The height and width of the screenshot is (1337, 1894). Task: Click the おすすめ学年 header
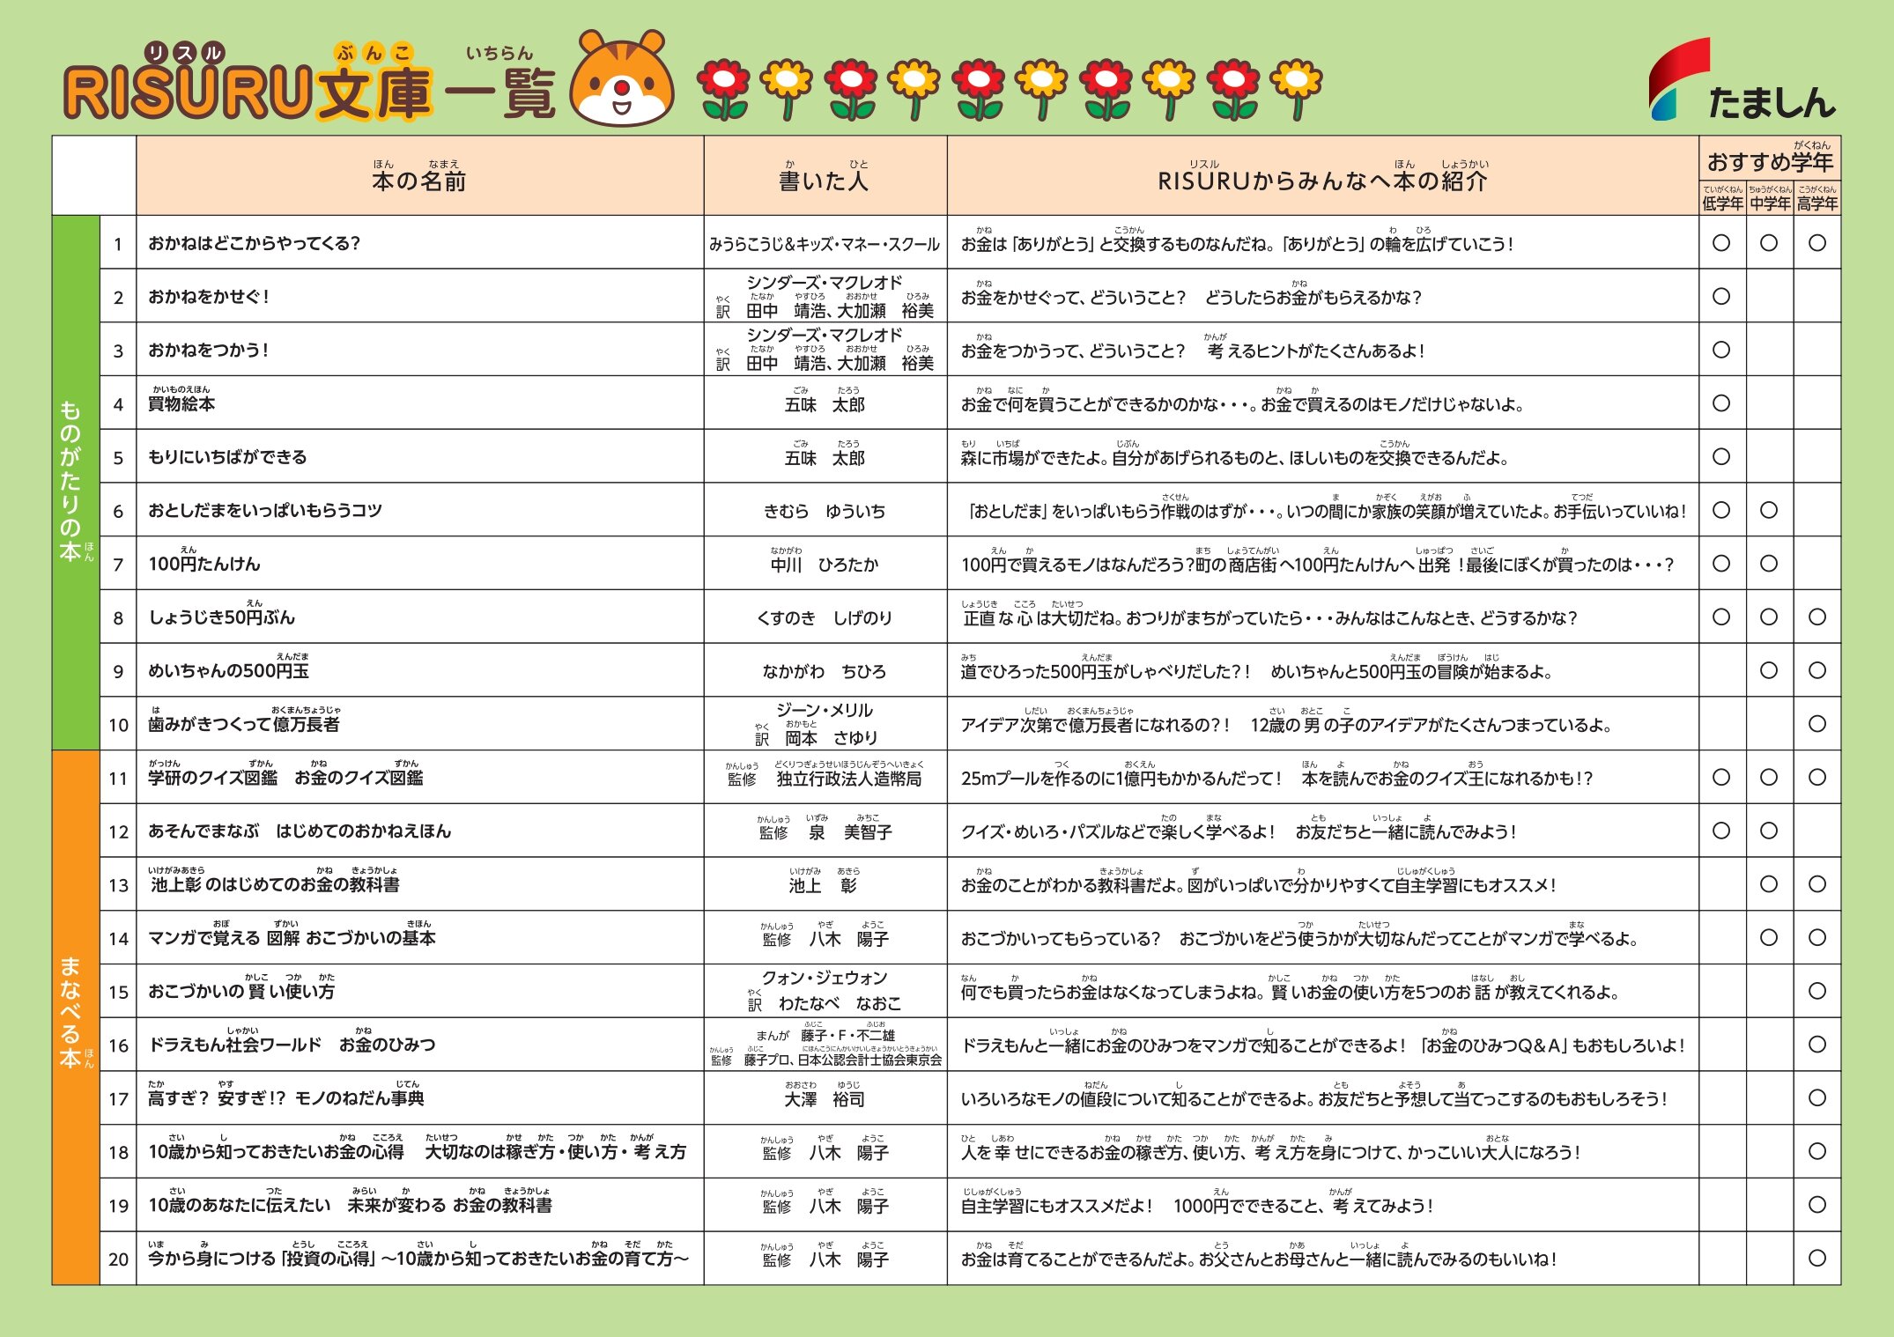point(1770,159)
